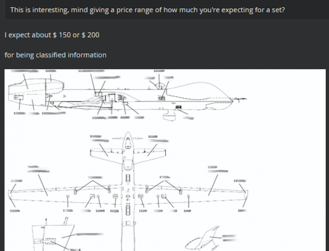
Task: Click the "$ 200" amount in the reply
Action: pos(90,35)
